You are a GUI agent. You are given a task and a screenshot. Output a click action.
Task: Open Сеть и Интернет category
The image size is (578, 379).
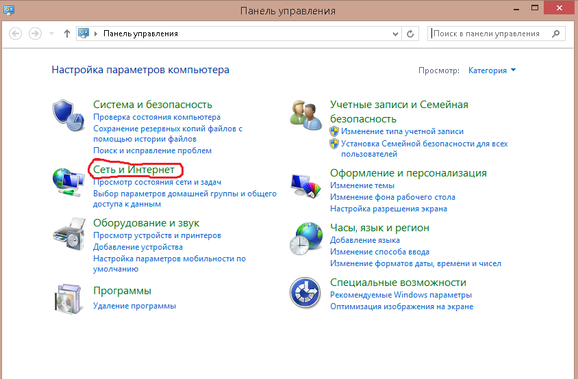(x=134, y=170)
